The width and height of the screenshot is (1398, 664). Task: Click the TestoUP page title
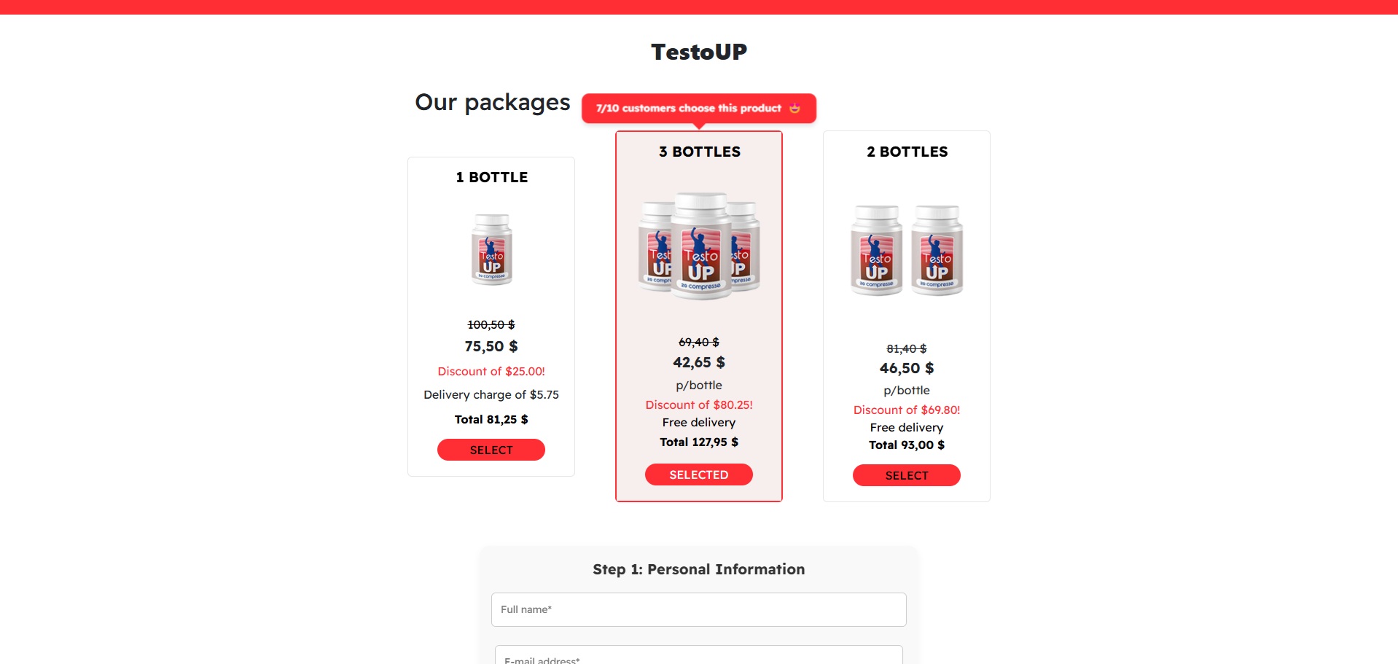[698, 52]
